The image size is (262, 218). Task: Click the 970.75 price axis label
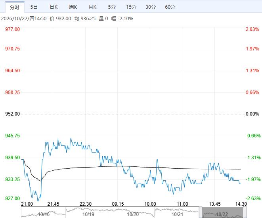click(x=12, y=49)
